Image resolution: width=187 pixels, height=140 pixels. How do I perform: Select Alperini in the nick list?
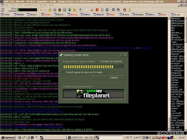pos(175,54)
